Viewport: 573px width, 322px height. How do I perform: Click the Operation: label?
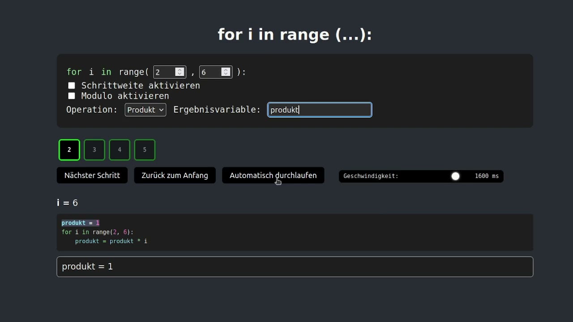[92, 110]
